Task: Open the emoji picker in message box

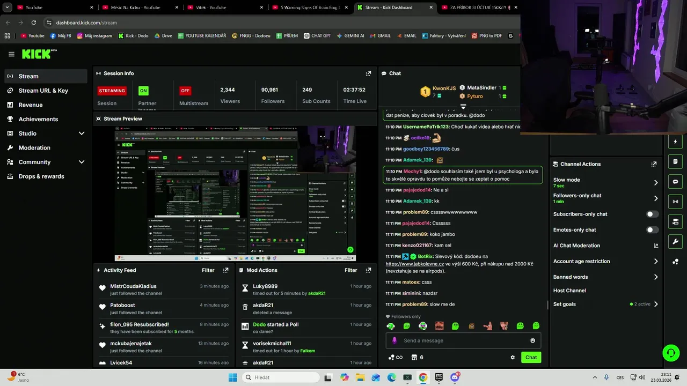Action: 532,340
